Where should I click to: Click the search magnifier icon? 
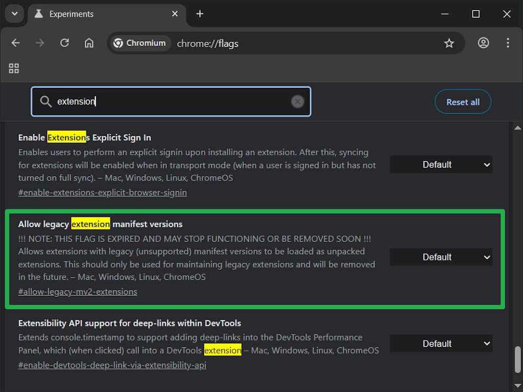(46, 101)
